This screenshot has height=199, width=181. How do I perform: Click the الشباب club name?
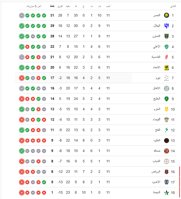[156, 161]
